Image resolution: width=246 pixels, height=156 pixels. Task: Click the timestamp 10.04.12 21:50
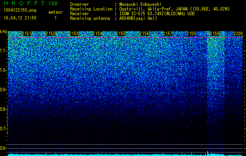coord(20,18)
